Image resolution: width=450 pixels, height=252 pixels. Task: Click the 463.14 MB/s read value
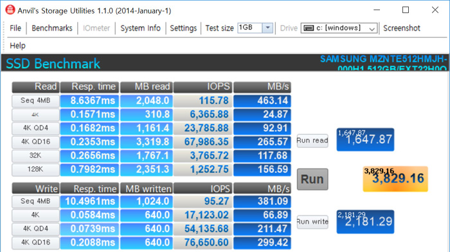(262, 101)
